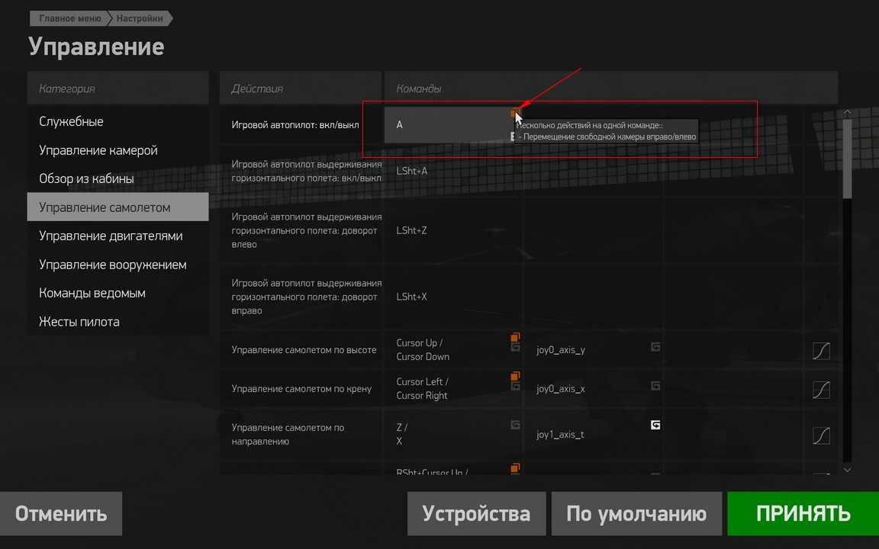
Task: Click the scrollbar down arrow of actions list
Action: [x=847, y=470]
